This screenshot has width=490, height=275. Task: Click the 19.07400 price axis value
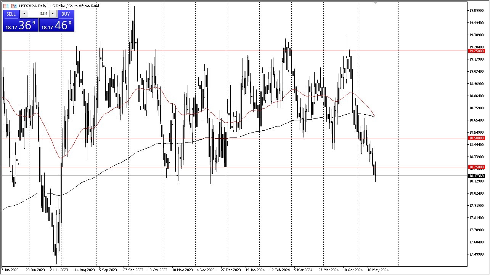[x=477, y=72]
